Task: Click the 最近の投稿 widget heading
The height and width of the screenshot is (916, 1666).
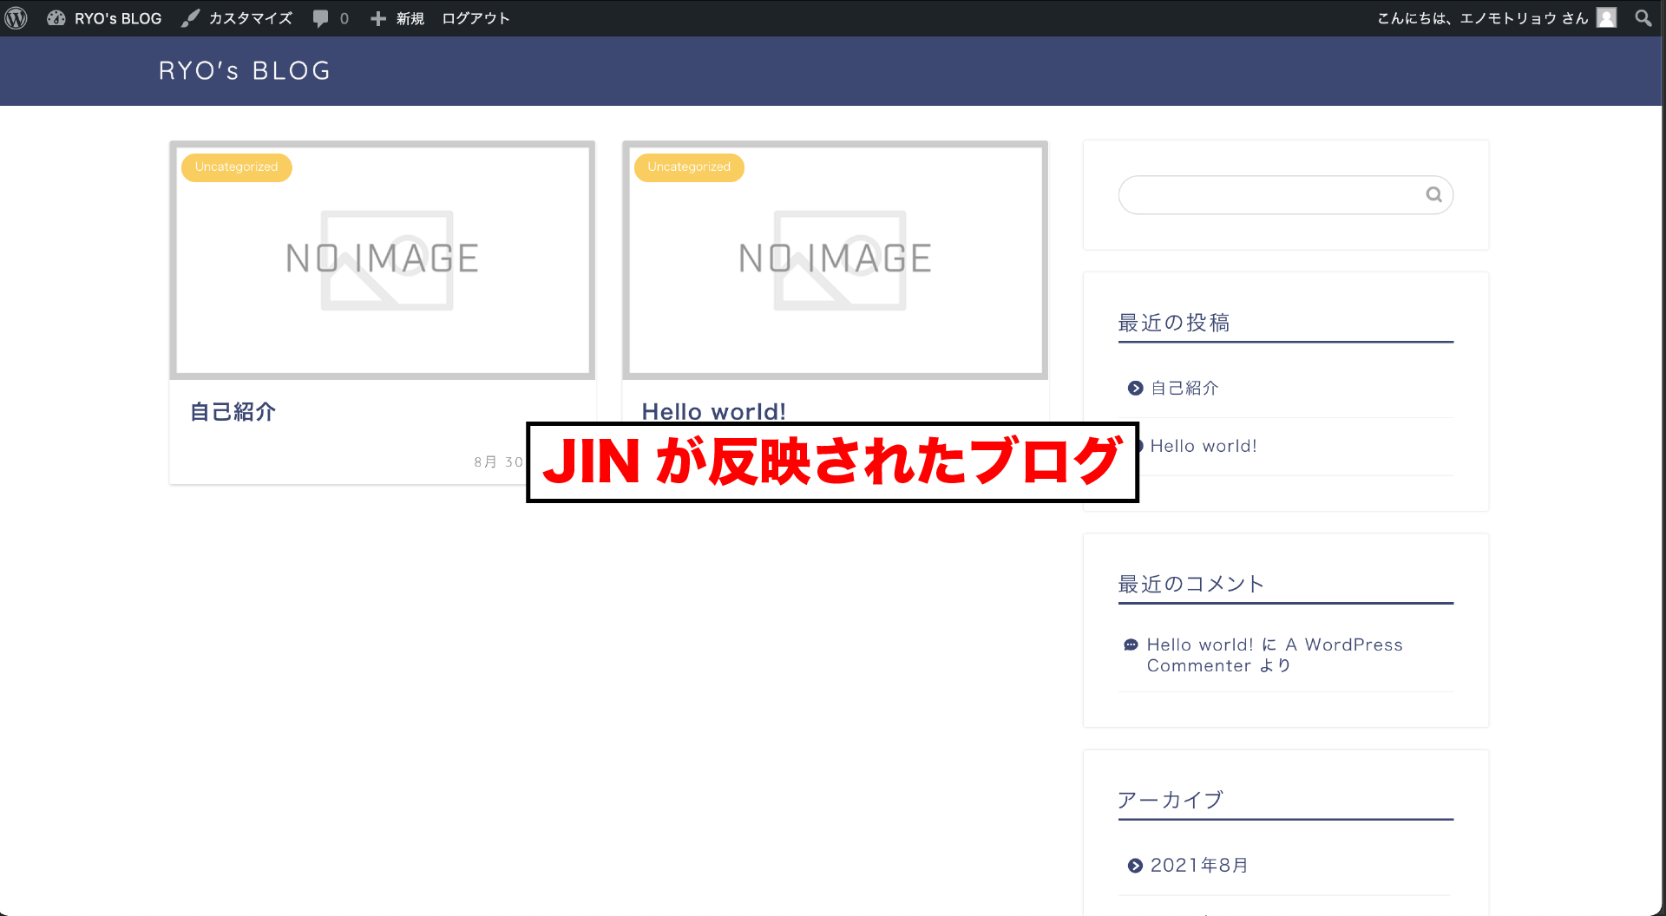Action: pyautogui.click(x=1173, y=323)
